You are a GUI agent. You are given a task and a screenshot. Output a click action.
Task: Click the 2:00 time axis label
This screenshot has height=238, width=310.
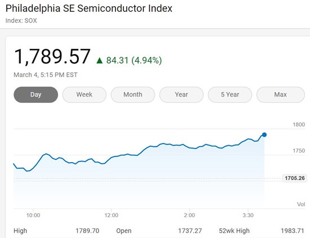coord(189,215)
